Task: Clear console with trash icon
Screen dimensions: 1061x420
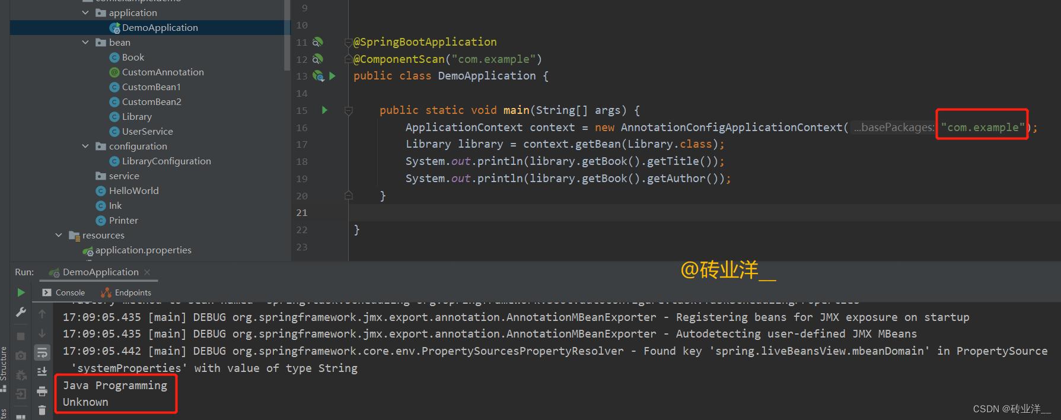Action: [42, 410]
